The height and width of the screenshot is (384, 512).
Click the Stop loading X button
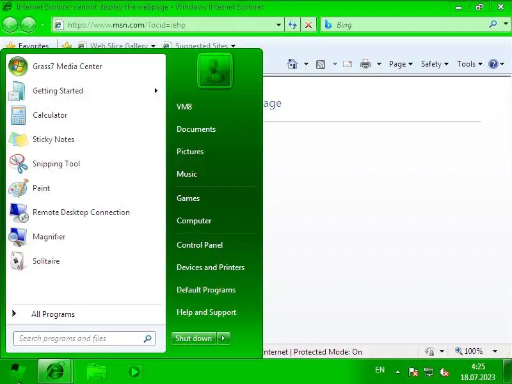308,25
